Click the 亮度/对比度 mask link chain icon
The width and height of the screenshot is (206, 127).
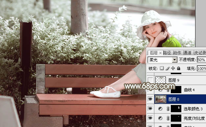click(x=168, y=118)
